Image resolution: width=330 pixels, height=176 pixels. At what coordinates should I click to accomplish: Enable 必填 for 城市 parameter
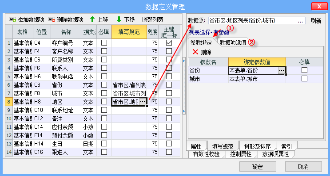[304, 79]
